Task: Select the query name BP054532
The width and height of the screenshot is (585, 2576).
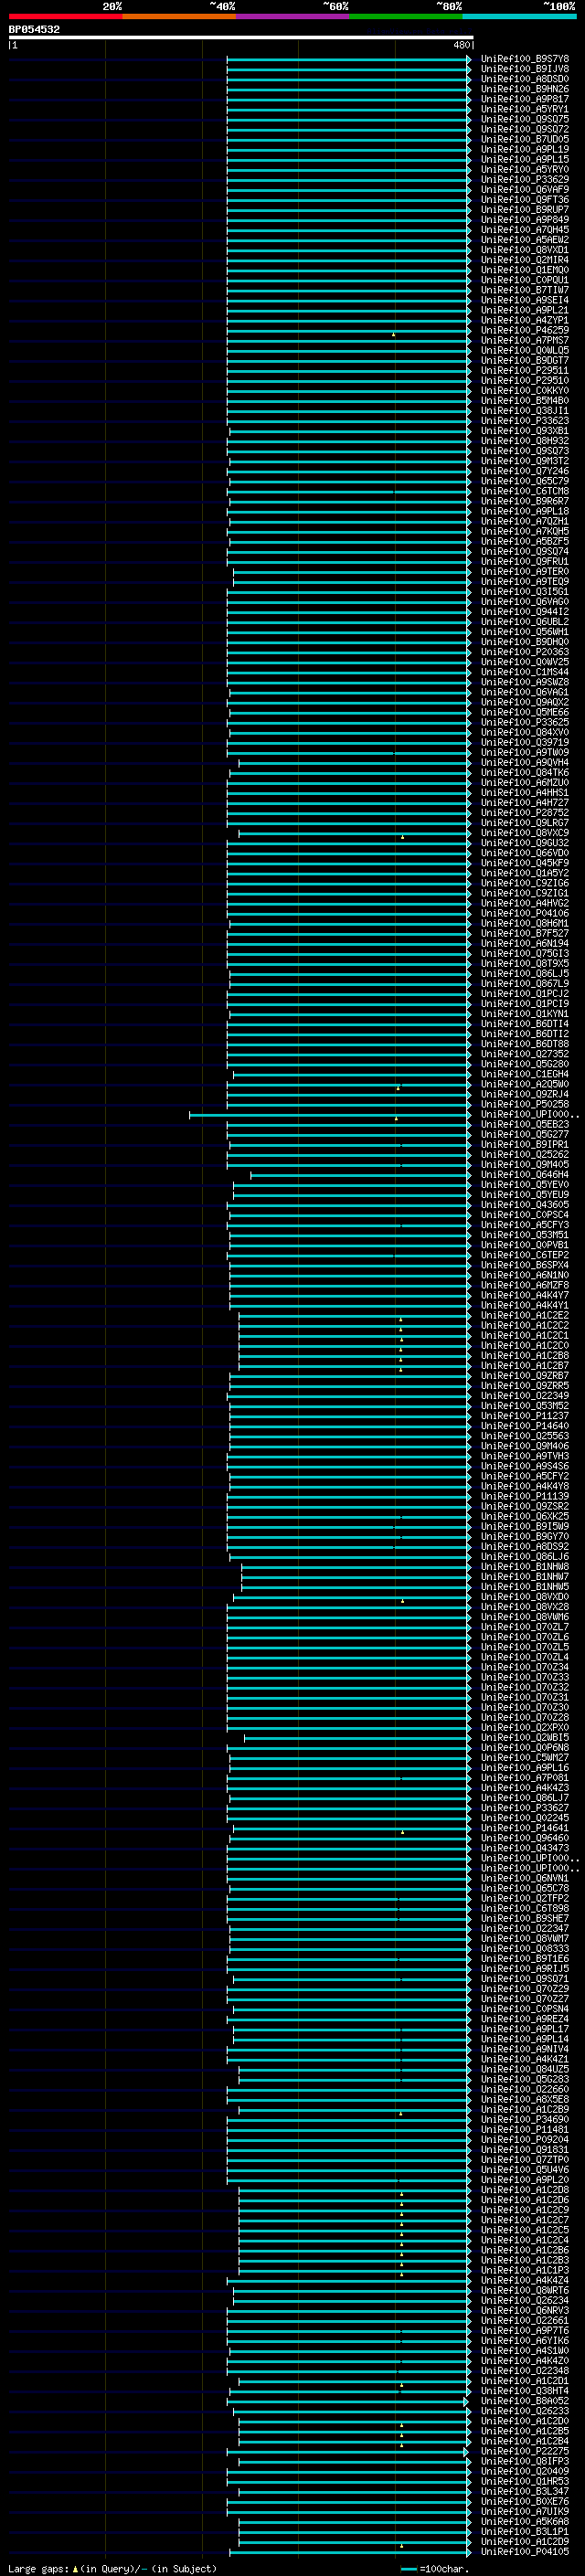Action: pos(34,29)
